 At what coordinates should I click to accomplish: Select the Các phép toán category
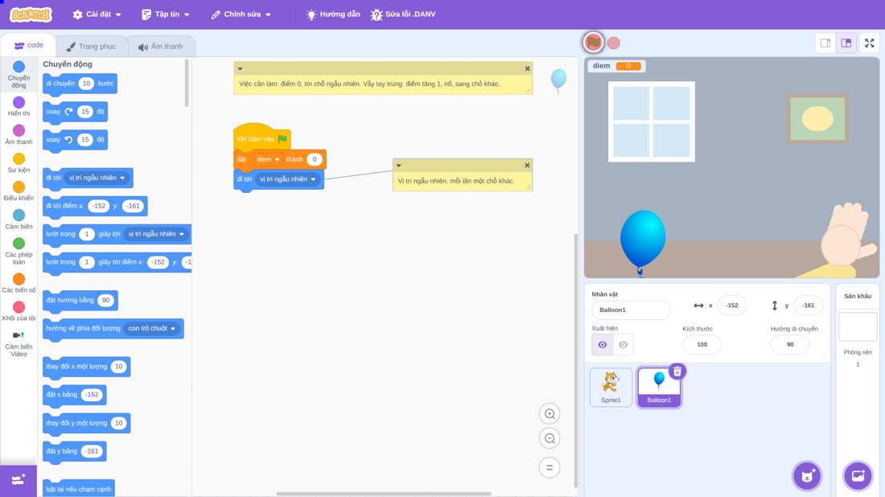point(19,251)
